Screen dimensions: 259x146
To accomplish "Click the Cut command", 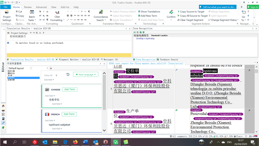I will point(19,12).
